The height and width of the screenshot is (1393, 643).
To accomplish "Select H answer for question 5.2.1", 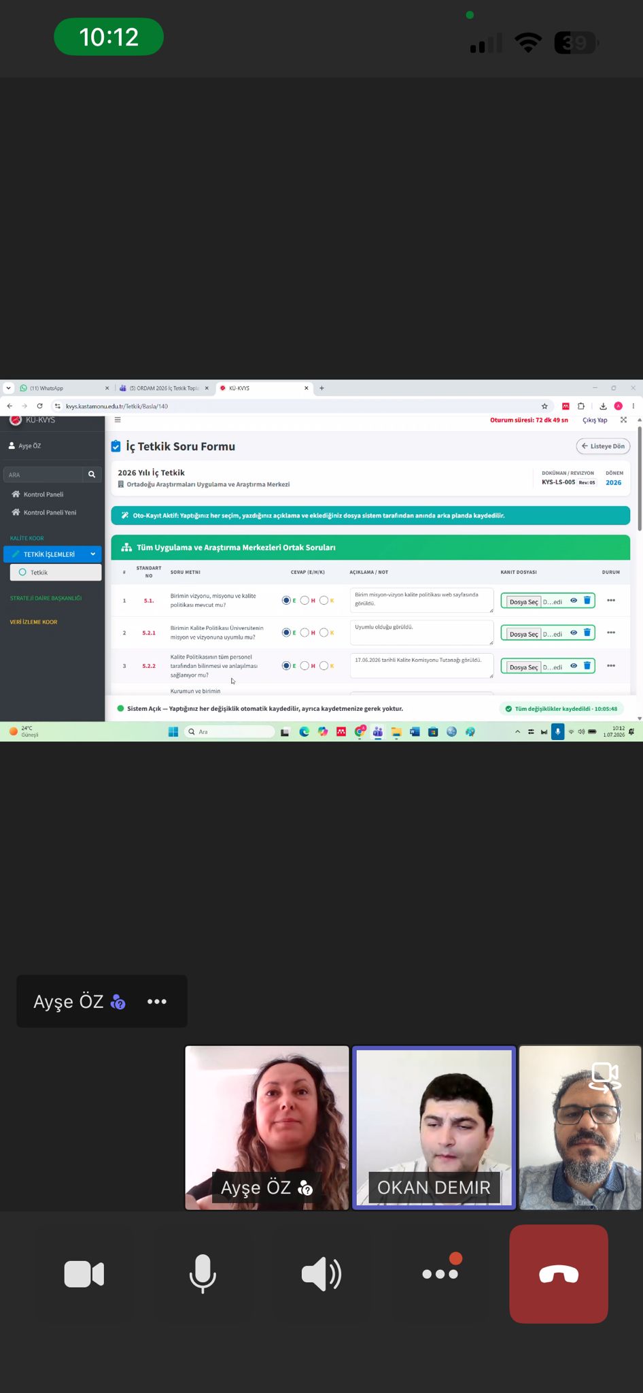I will click(x=305, y=633).
